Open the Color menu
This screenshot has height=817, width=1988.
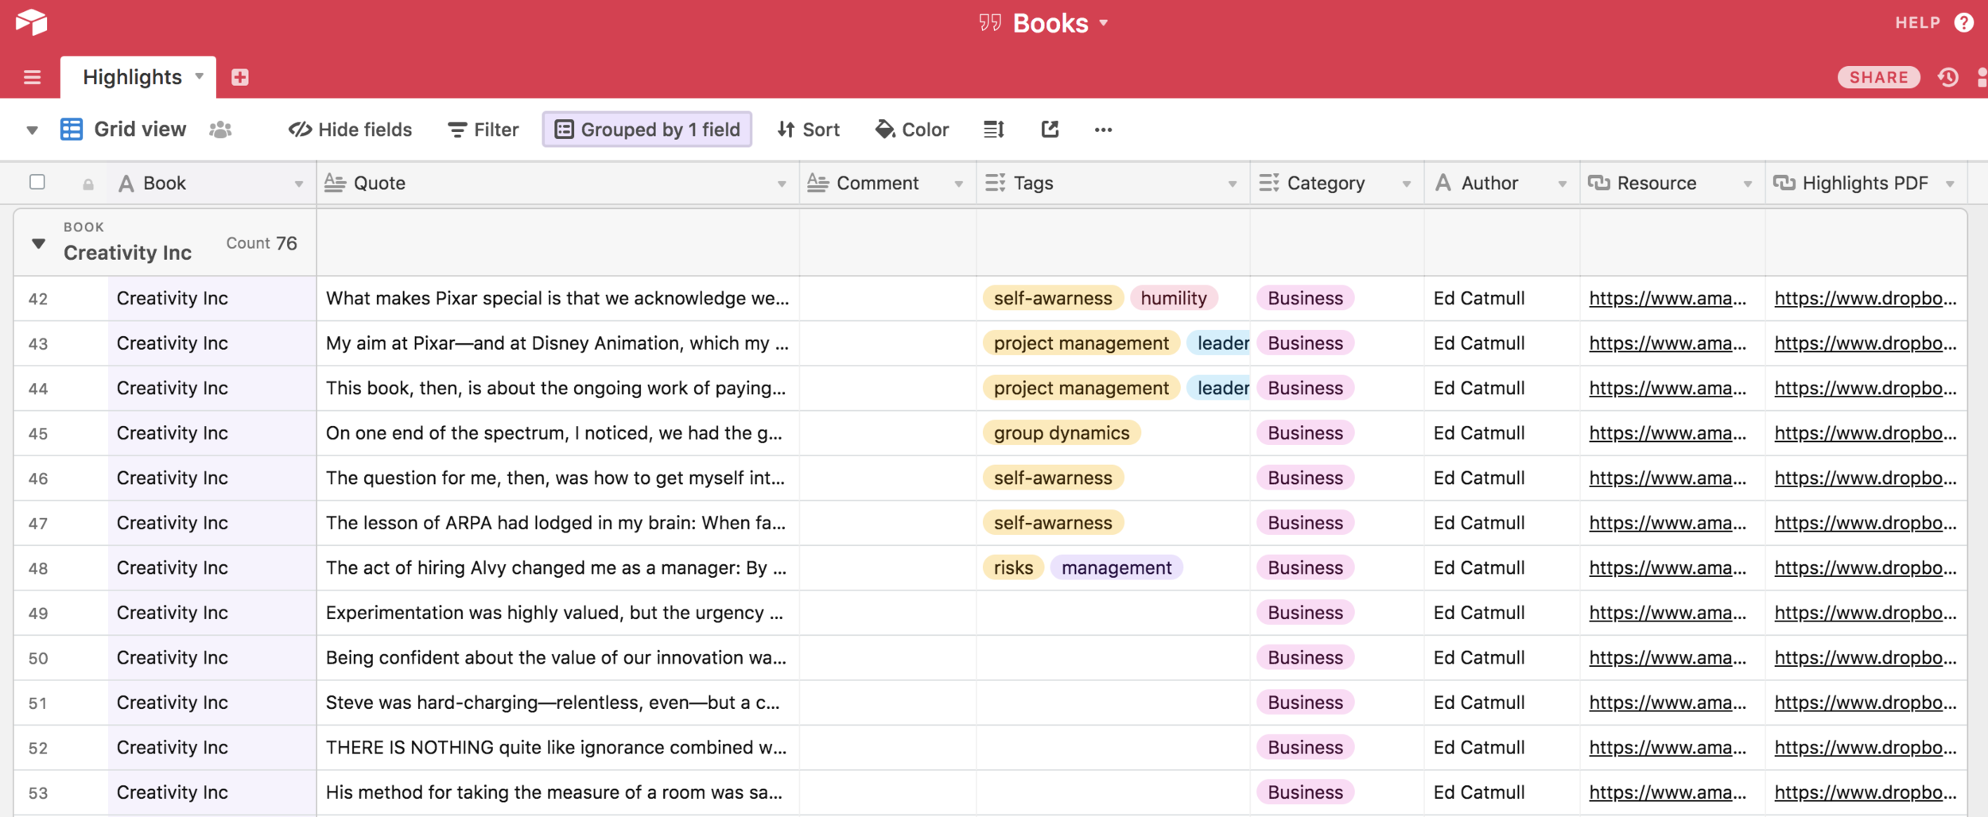[912, 130]
